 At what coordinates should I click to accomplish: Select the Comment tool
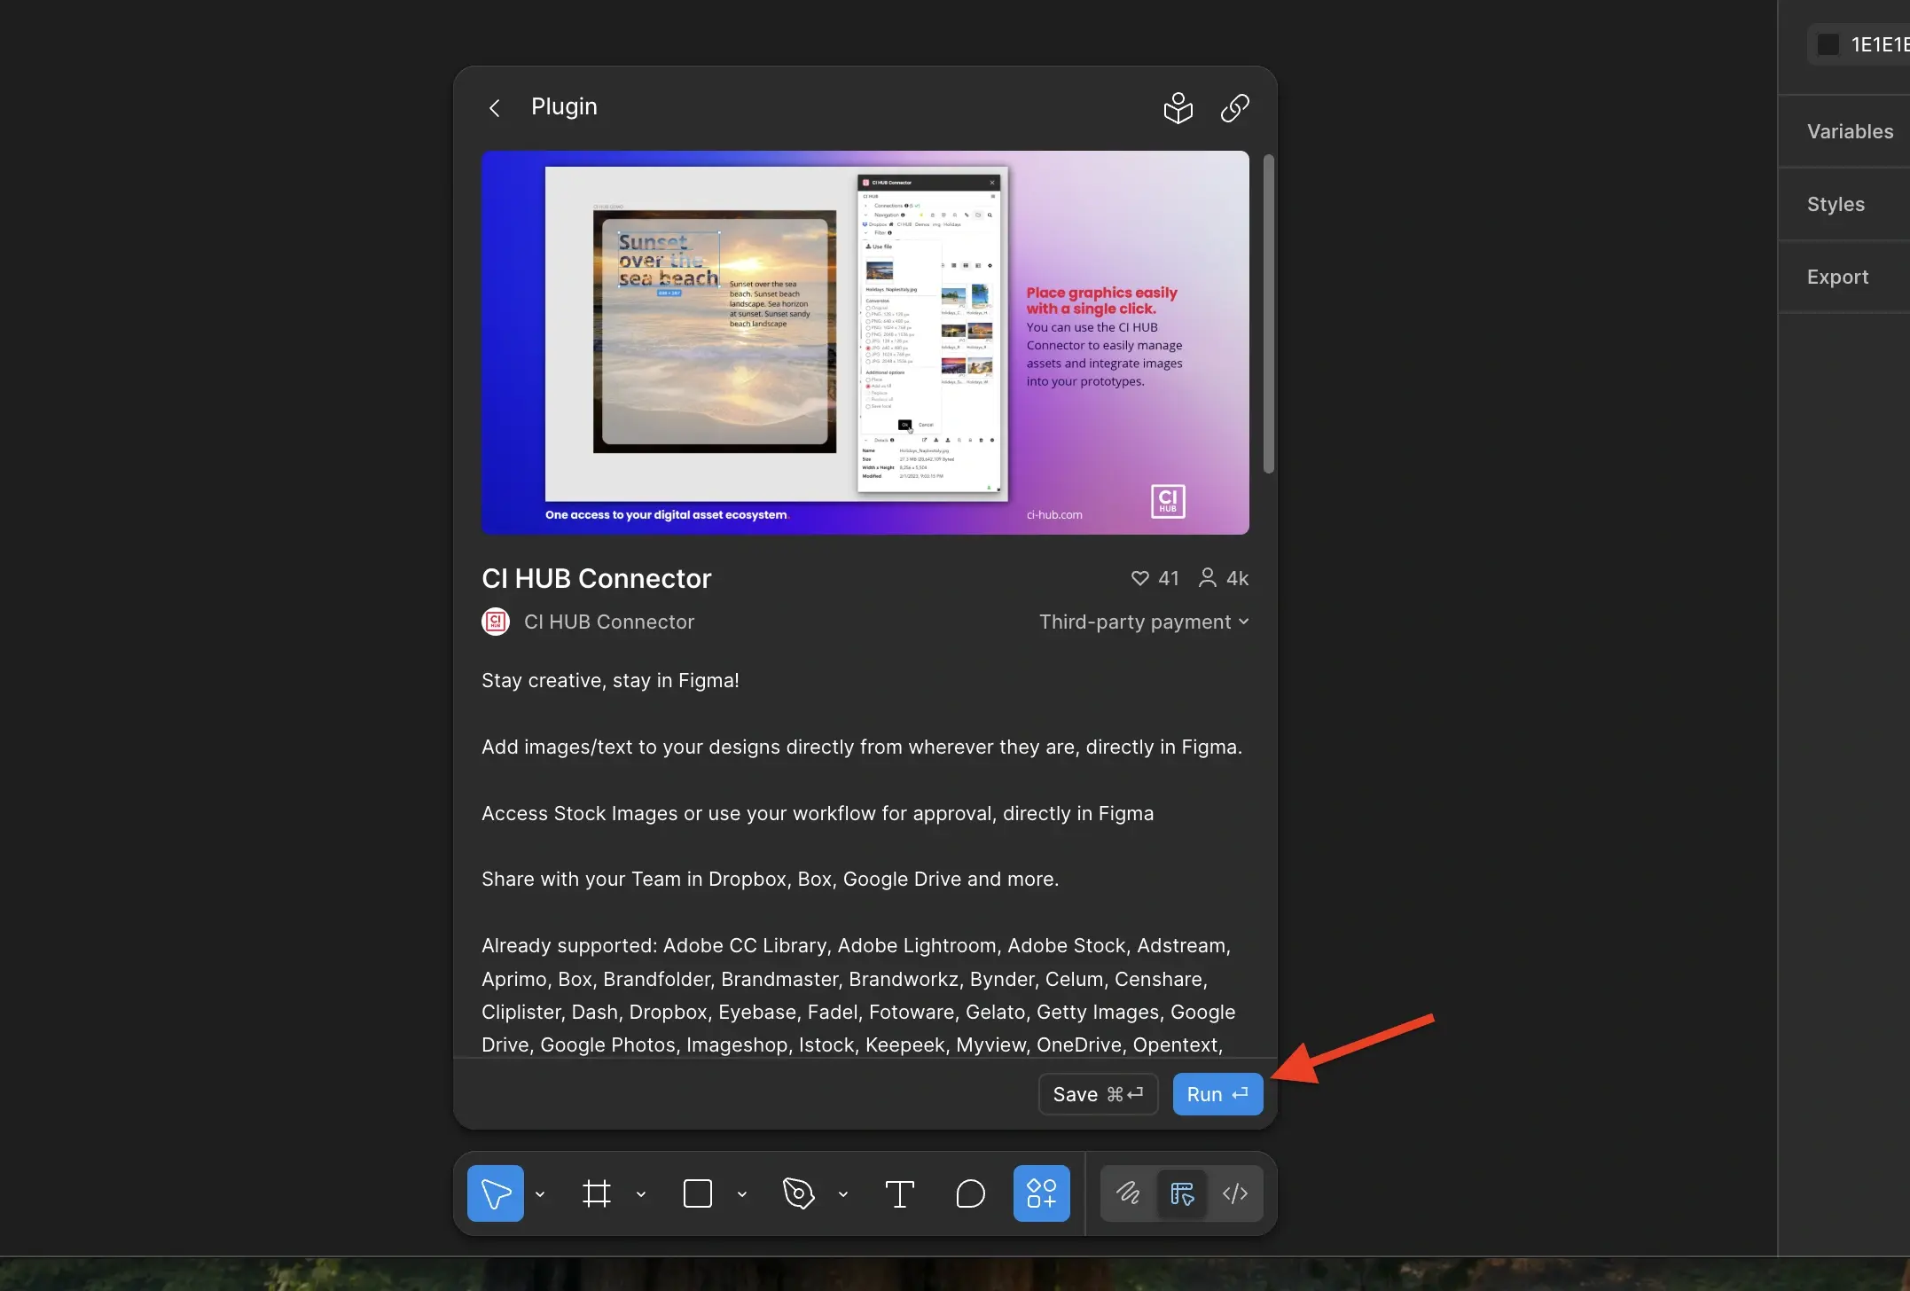(970, 1193)
